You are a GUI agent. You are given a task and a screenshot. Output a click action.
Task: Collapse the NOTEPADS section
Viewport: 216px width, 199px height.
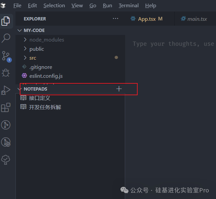tap(35, 89)
